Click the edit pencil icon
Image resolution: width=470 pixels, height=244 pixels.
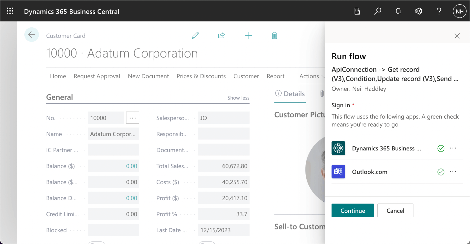[x=195, y=36]
